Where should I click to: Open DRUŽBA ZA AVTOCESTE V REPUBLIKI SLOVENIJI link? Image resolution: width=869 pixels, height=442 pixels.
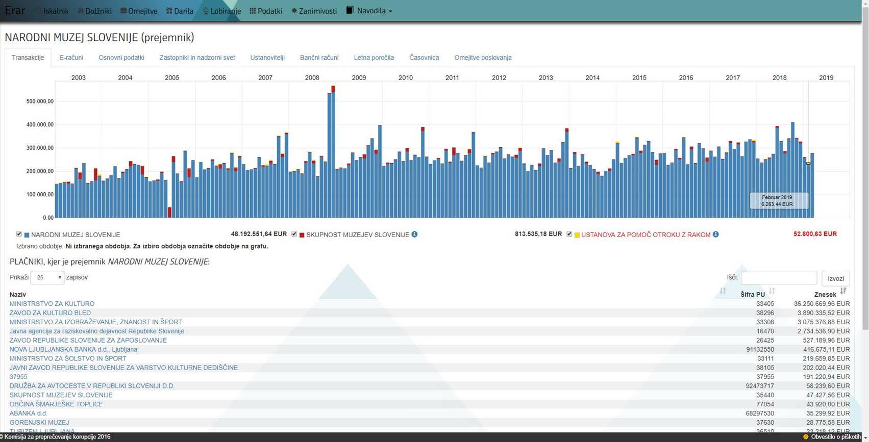(92, 386)
